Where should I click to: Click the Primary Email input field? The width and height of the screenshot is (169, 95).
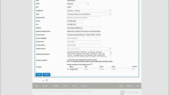84,18
